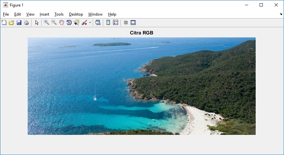Image resolution: width=284 pixels, height=155 pixels.
Task: Insert a Colorbar from the toolbar
Action: click(x=108, y=22)
